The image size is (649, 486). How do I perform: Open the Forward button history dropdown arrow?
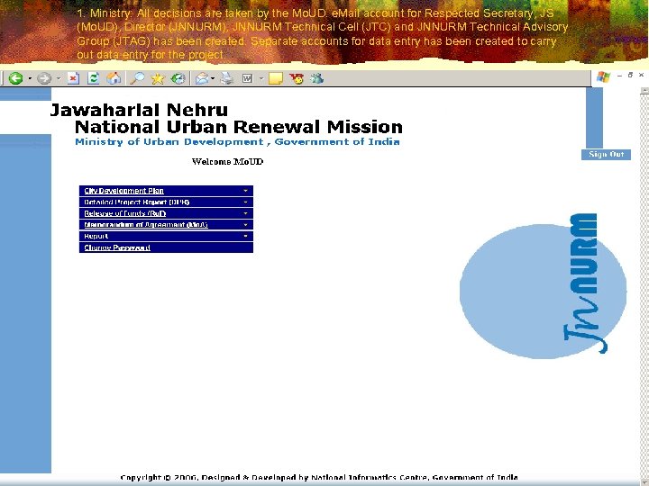click(x=59, y=78)
